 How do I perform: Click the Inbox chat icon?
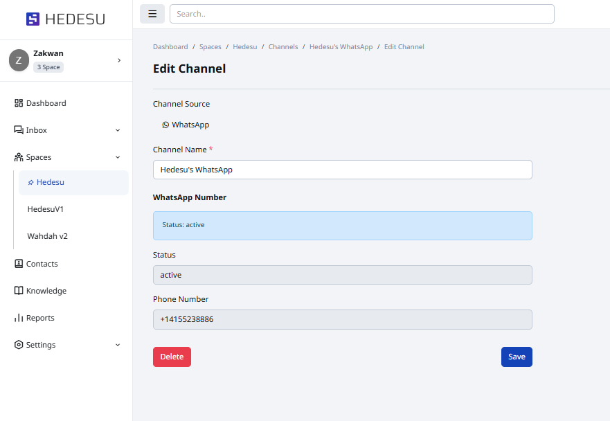coord(19,130)
